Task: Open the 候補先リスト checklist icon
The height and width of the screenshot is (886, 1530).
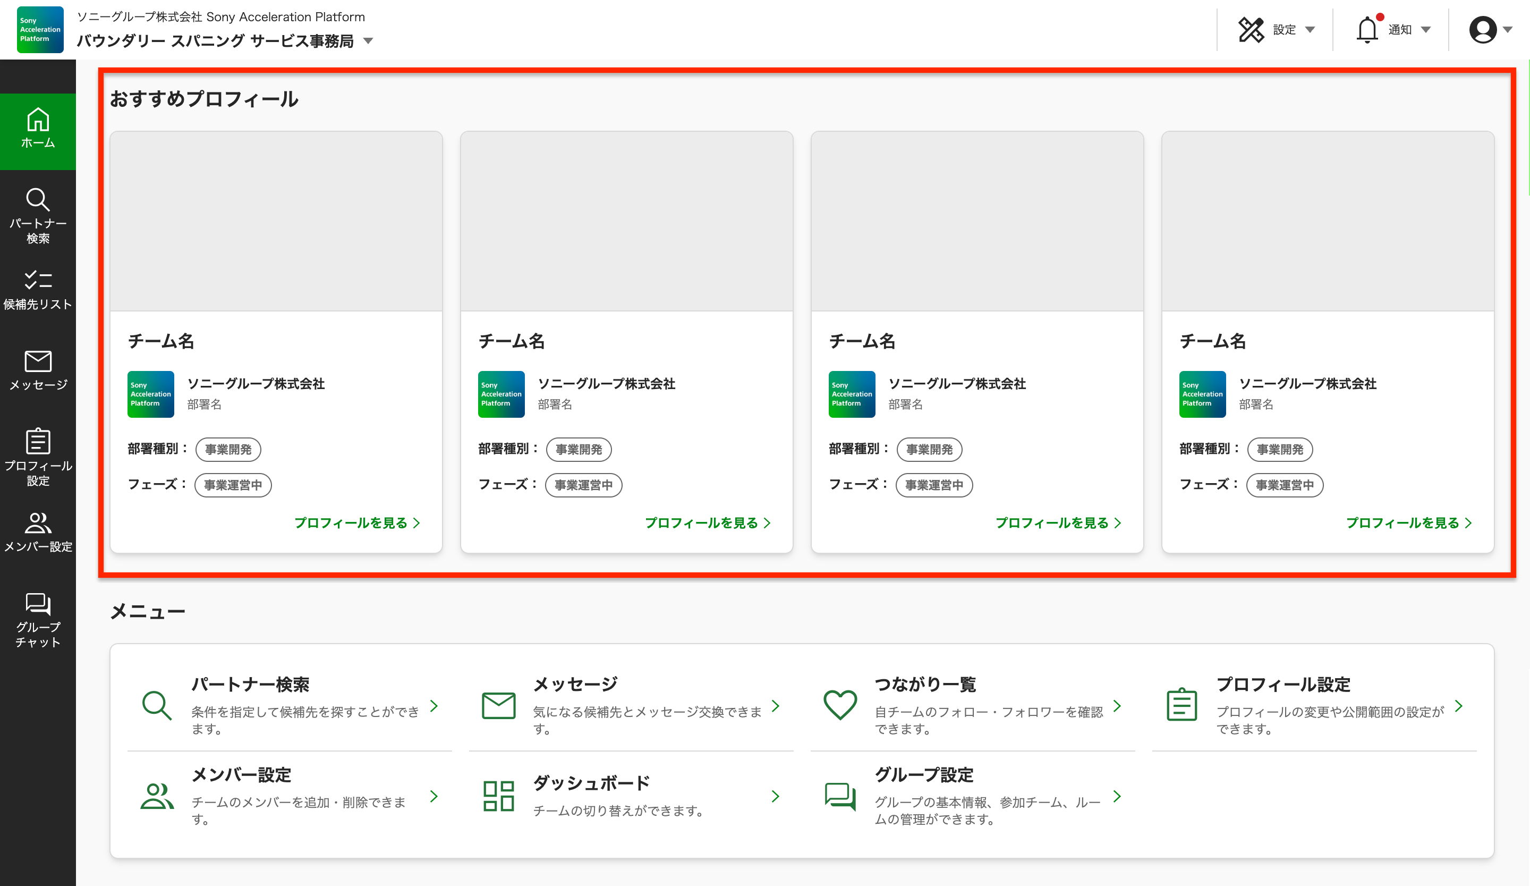Action: coord(38,280)
